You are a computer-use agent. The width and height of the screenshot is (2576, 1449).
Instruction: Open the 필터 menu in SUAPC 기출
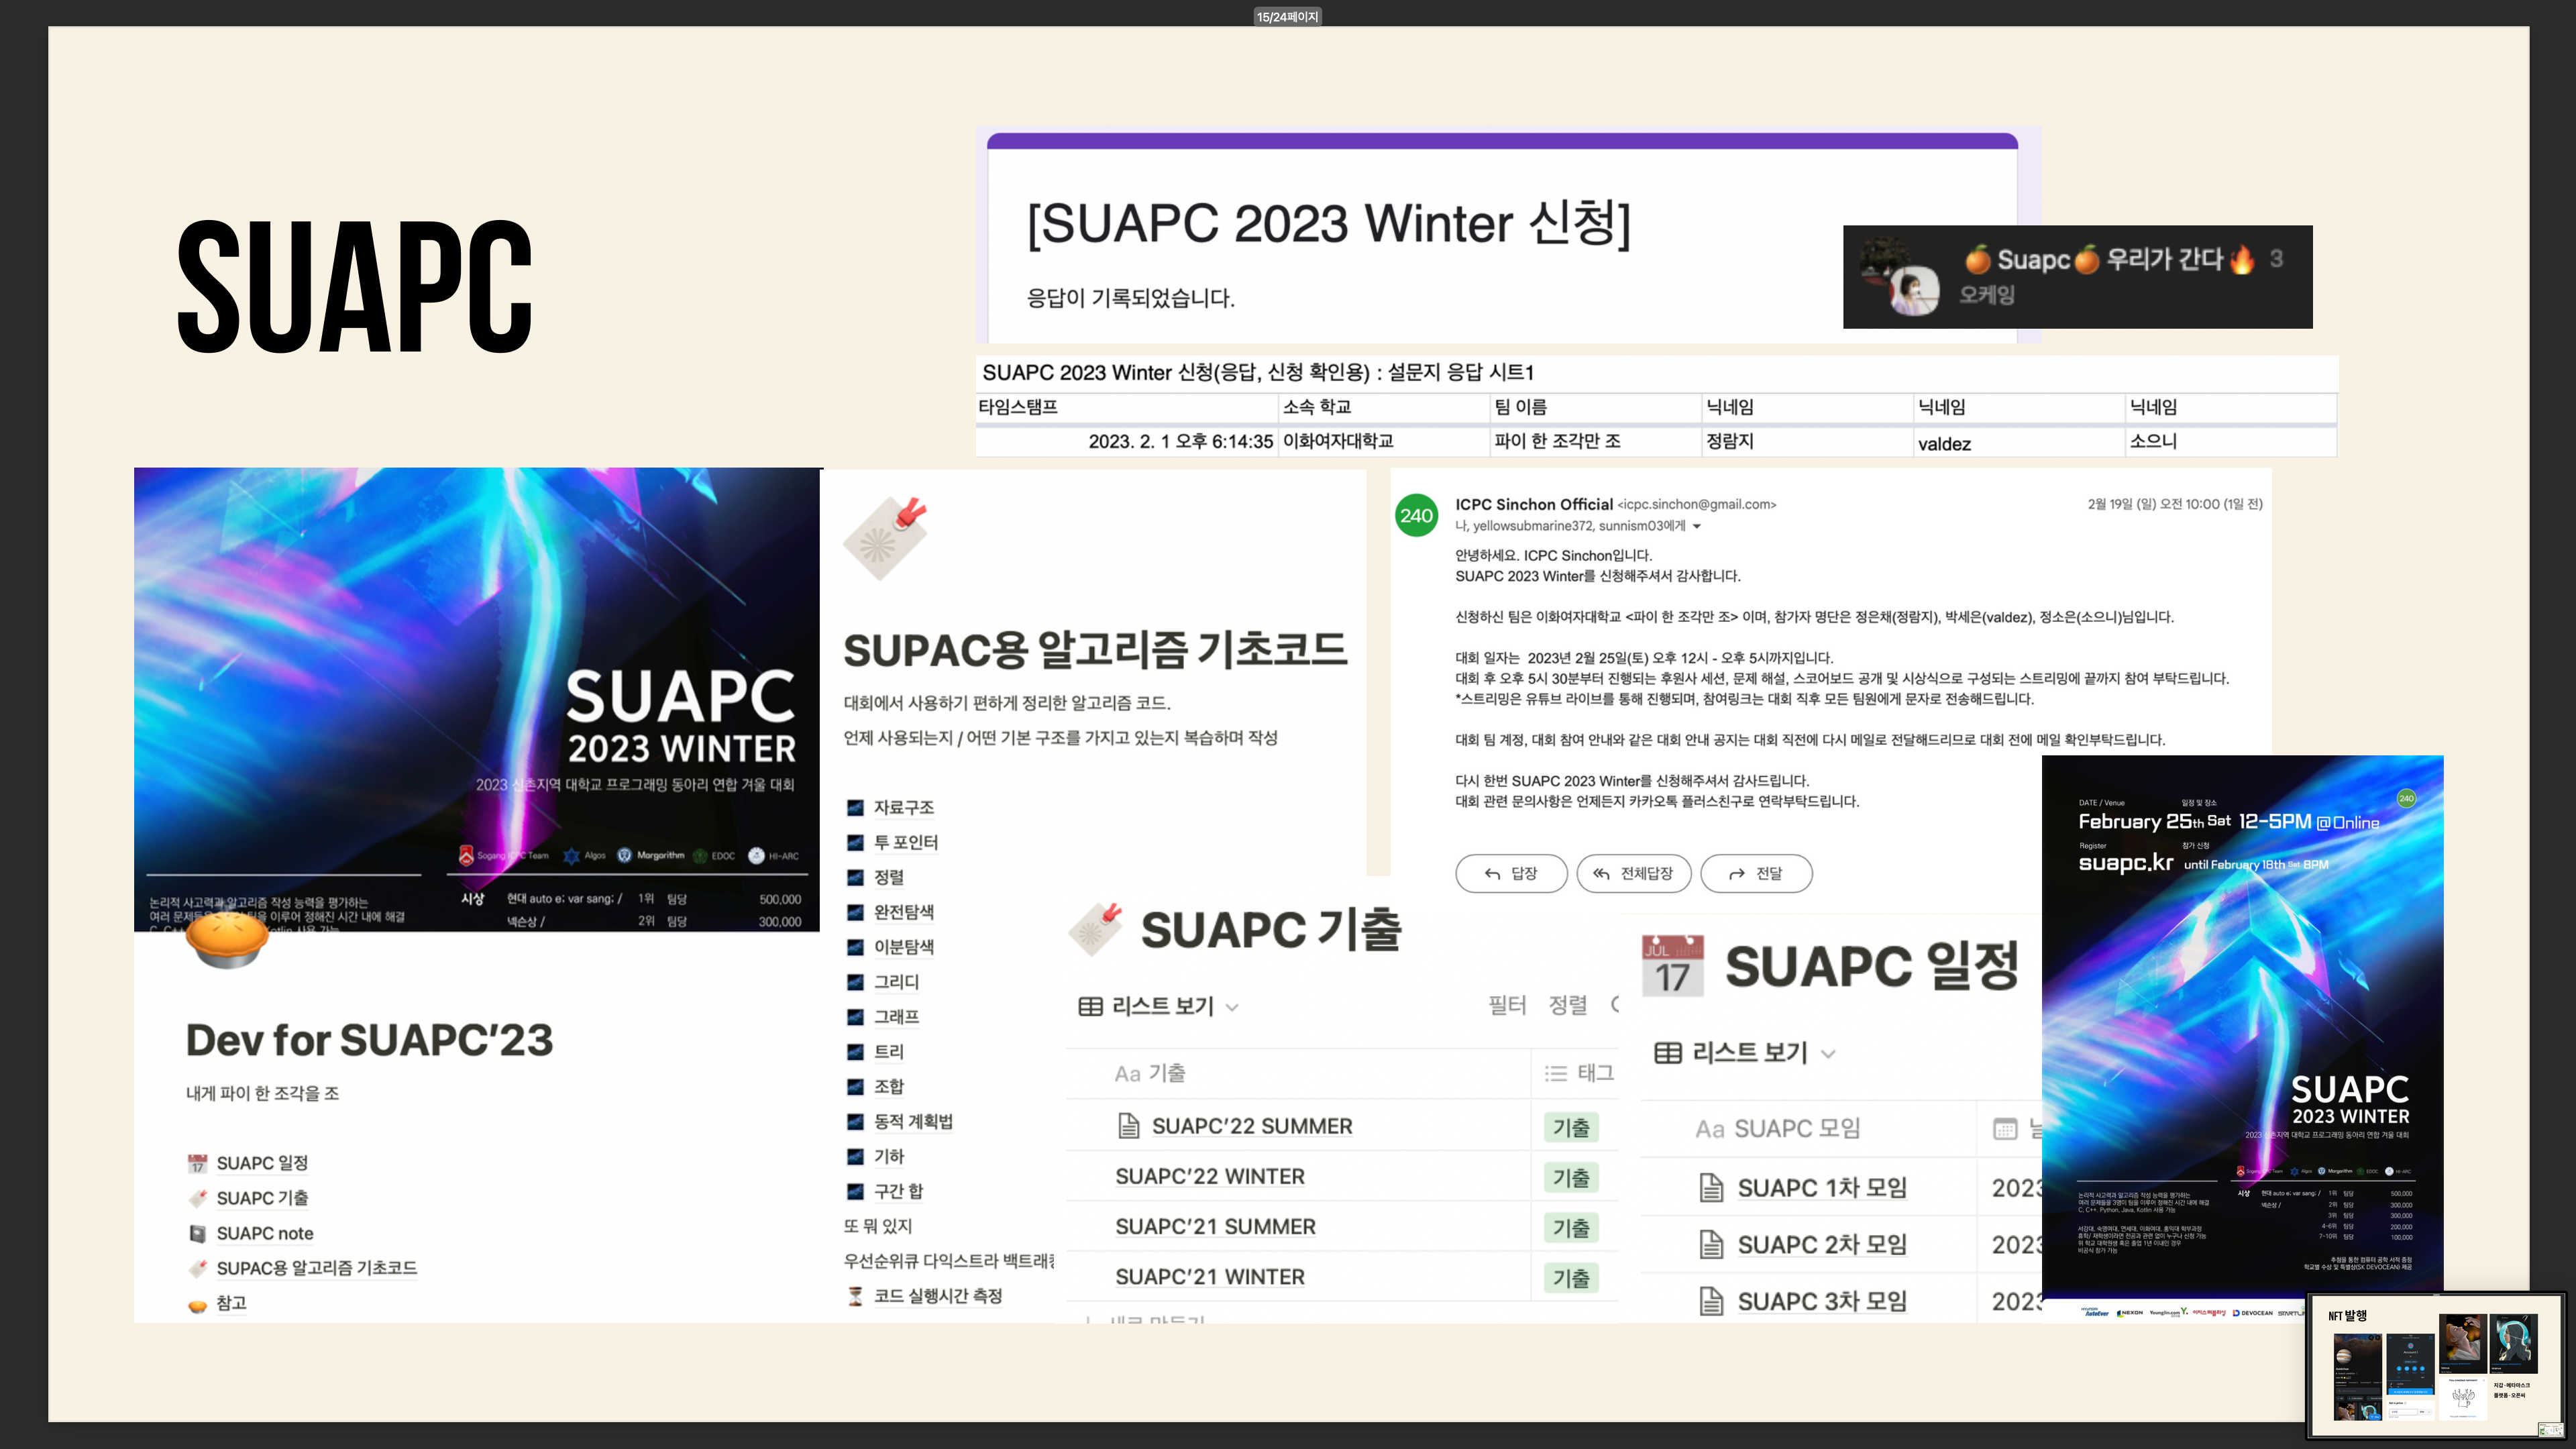[1506, 1005]
